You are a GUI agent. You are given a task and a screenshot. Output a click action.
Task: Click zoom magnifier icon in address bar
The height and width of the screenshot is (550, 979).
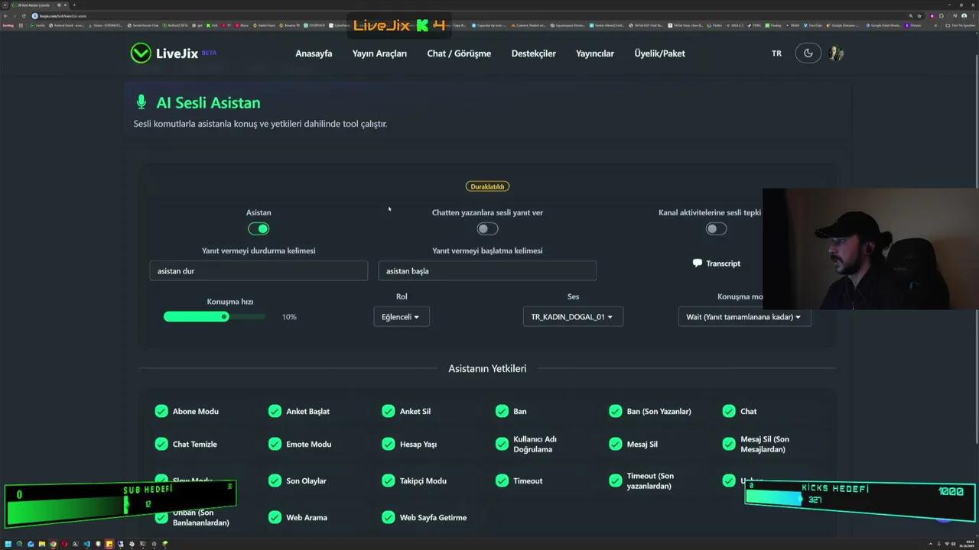tap(911, 16)
